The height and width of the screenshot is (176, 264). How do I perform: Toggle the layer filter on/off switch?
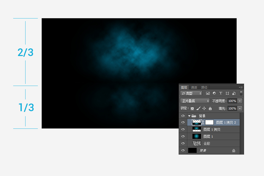point(241,93)
